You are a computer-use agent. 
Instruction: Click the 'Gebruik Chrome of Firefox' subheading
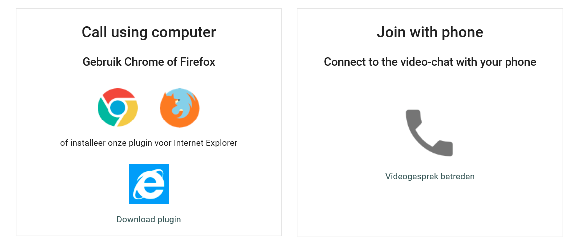149,62
